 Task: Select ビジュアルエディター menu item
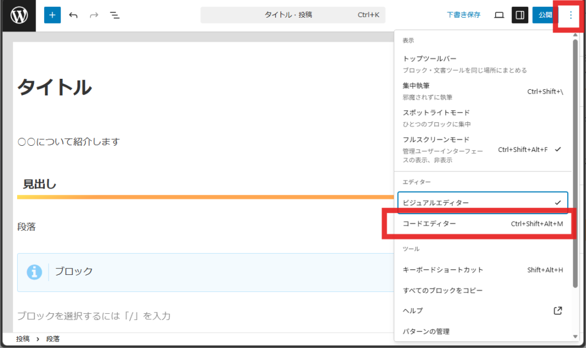tap(482, 203)
